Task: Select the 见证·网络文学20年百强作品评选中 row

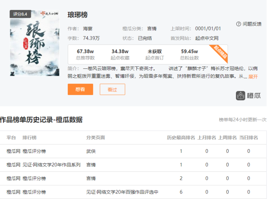Action: click(x=133, y=192)
